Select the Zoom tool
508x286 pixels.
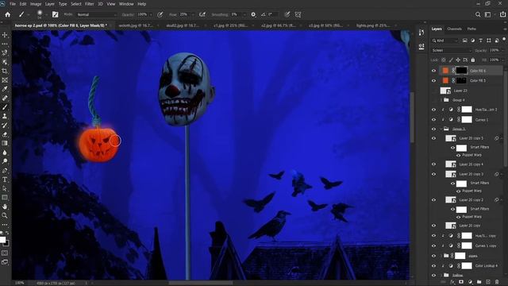tap(5, 215)
